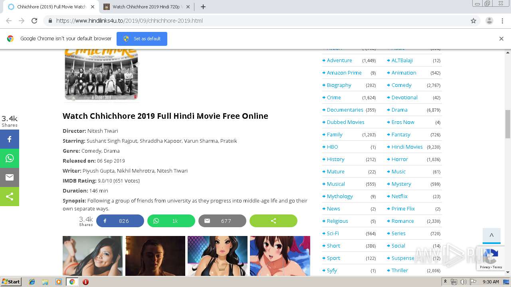Open the Mythology category link
This screenshot has height=287, width=511.
click(340, 196)
